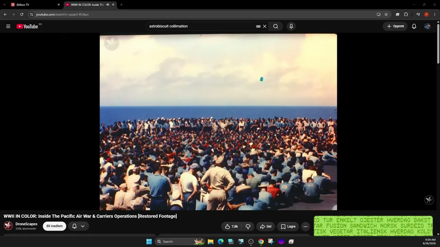Image resolution: width=440 pixels, height=247 pixels.
Task: Close the WWII IN COLOR tab
Action: [x=113, y=5]
